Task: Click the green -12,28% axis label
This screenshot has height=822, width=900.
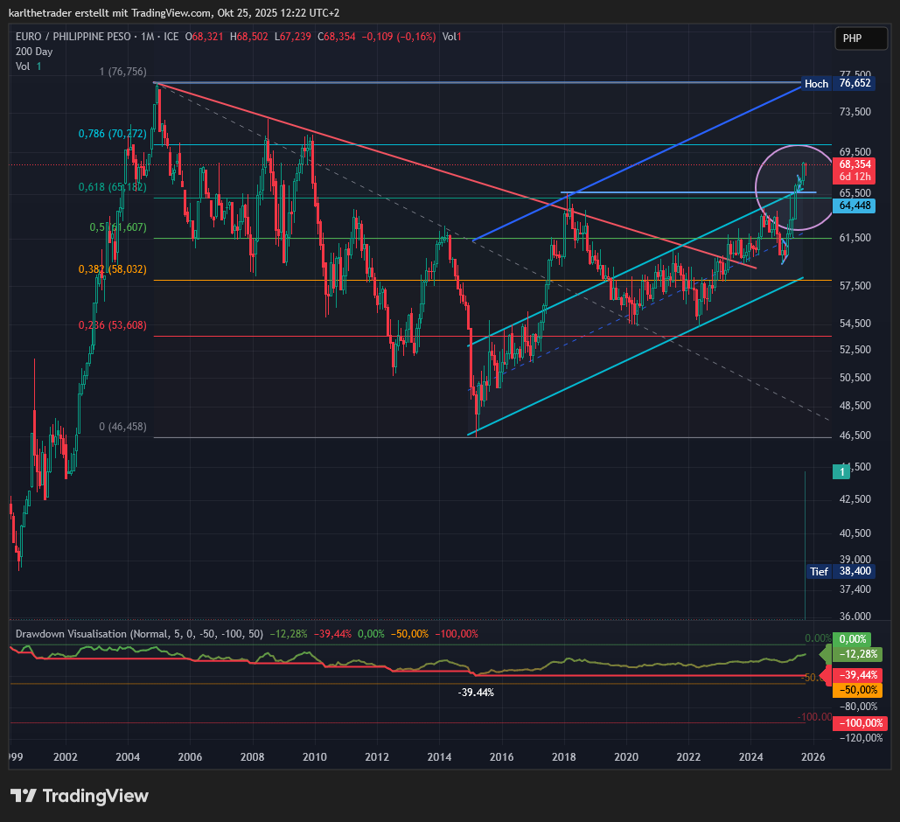Action: click(x=857, y=654)
